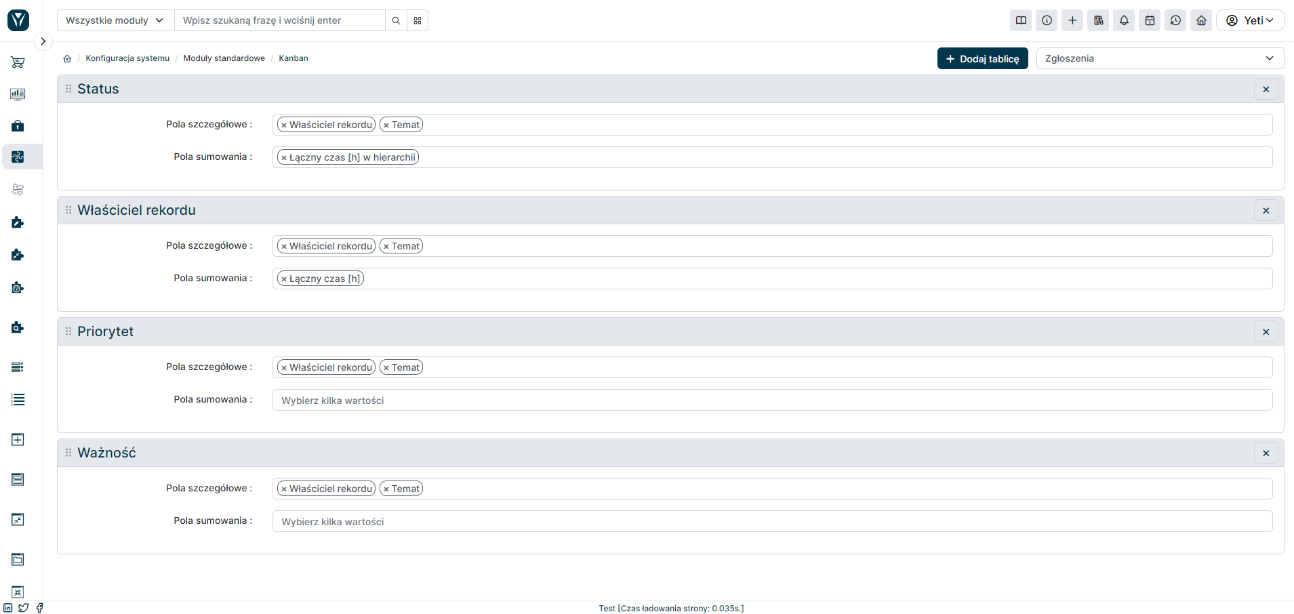
Task: Click the Kanban breadcrumb
Action: pyautogui.click(x=294, y=58)
